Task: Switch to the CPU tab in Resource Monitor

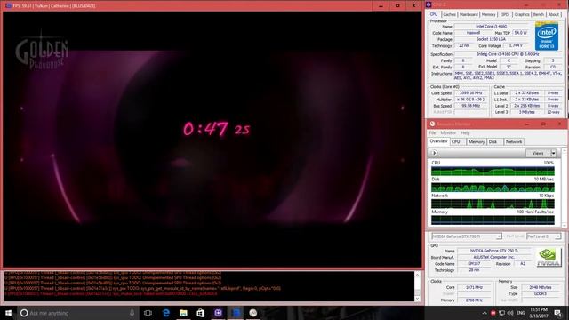Action: (456, 142)
